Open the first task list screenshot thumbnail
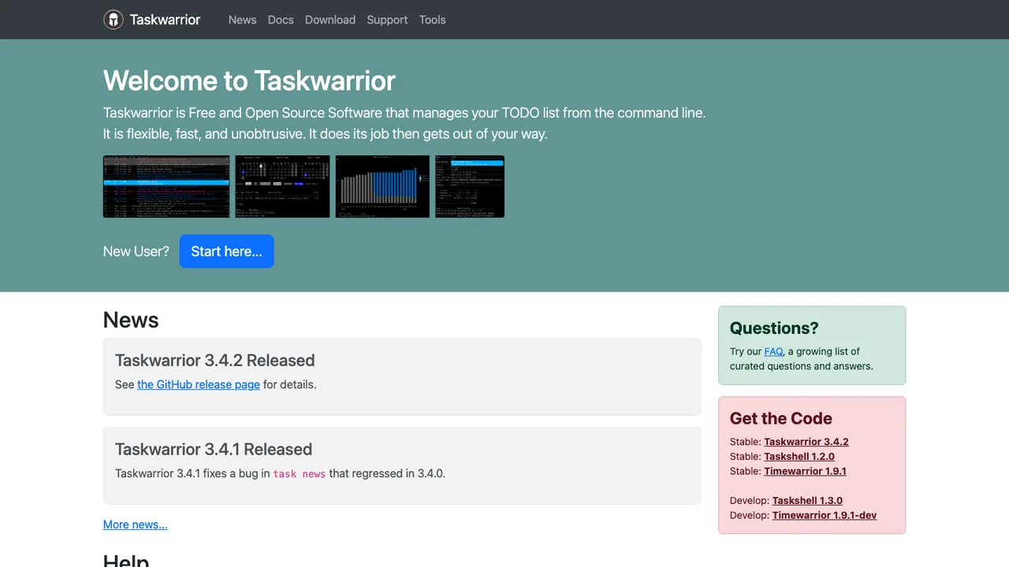Image resolution: width=1009 pixels, height=567 pixels. click(166, 187)
